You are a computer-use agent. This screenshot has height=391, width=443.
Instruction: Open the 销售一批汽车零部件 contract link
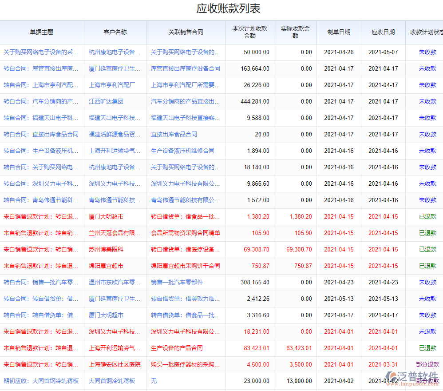(177, 282)
